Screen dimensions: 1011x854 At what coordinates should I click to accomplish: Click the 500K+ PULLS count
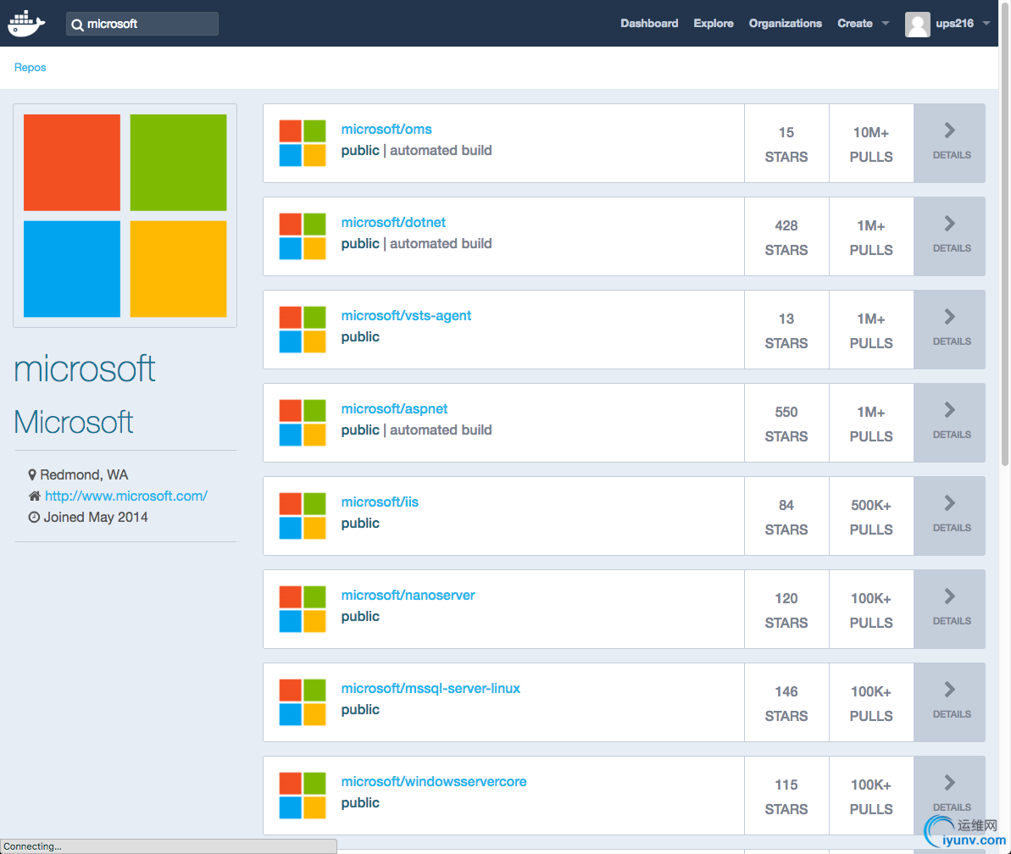tap(871, 516)
